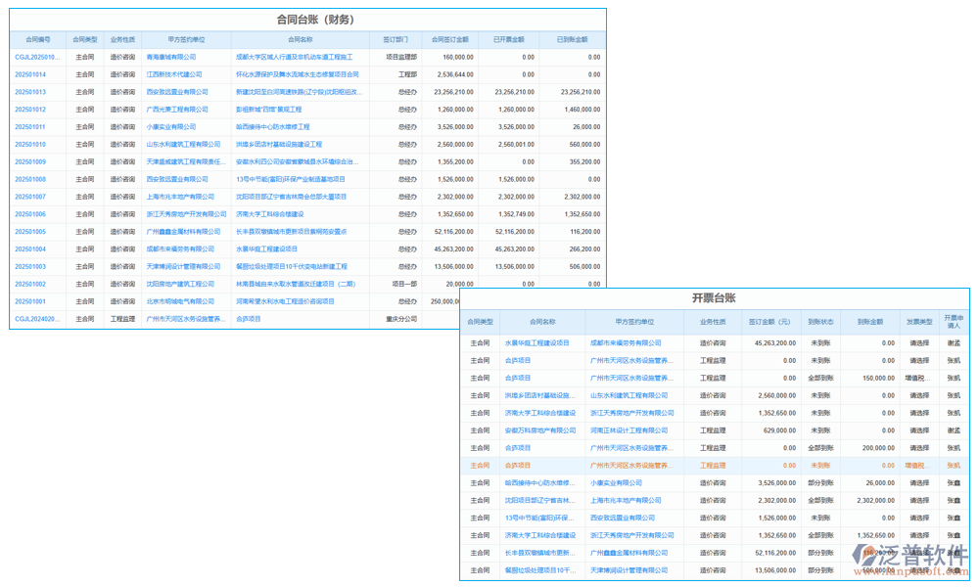Click 到账状态 header in invoice ledger
The image size is (979, 587).
[820, 321]
